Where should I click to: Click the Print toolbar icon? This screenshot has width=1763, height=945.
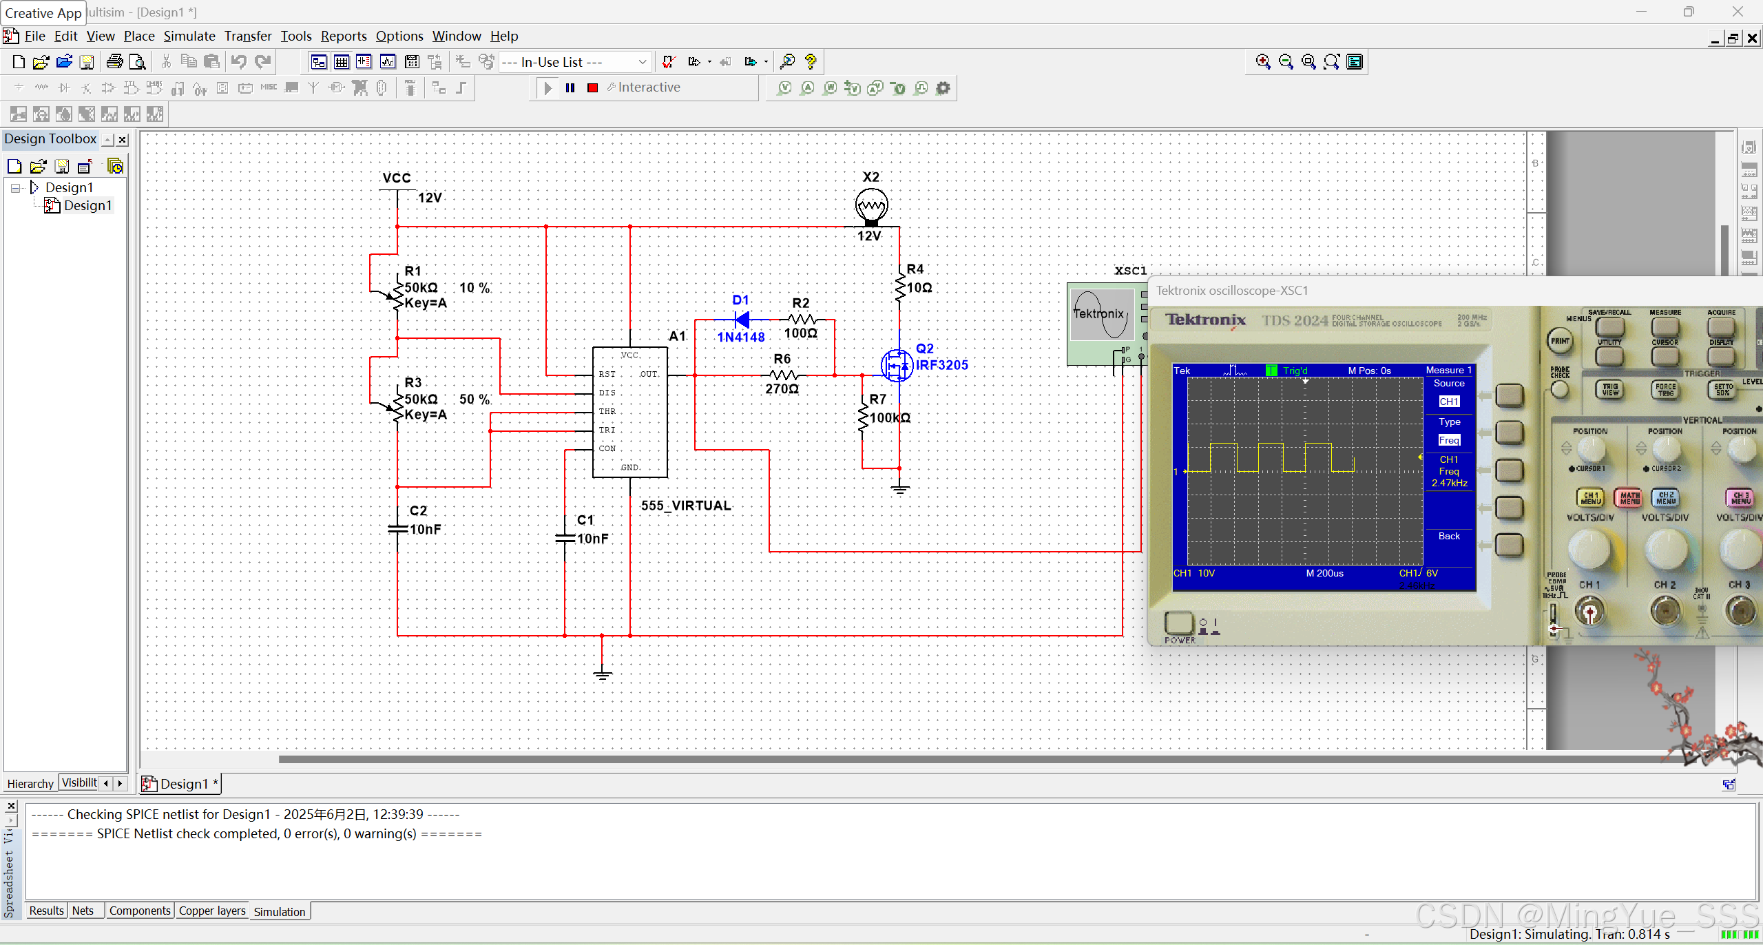click(114, 62)
